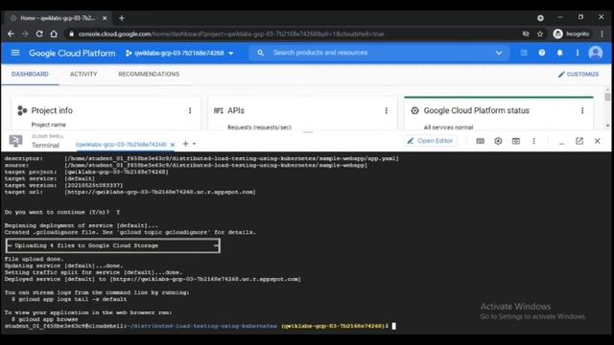Open the qwiklabs project selector dropdown

coord(179,54)
